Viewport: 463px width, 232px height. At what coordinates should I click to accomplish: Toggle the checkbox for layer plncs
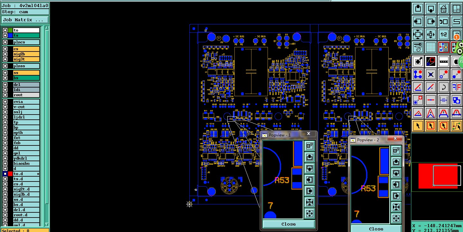(x=5, y=42)
